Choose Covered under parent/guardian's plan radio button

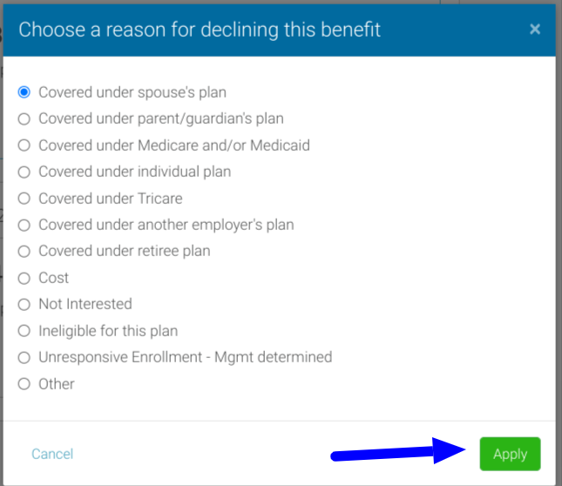(24, 118)
